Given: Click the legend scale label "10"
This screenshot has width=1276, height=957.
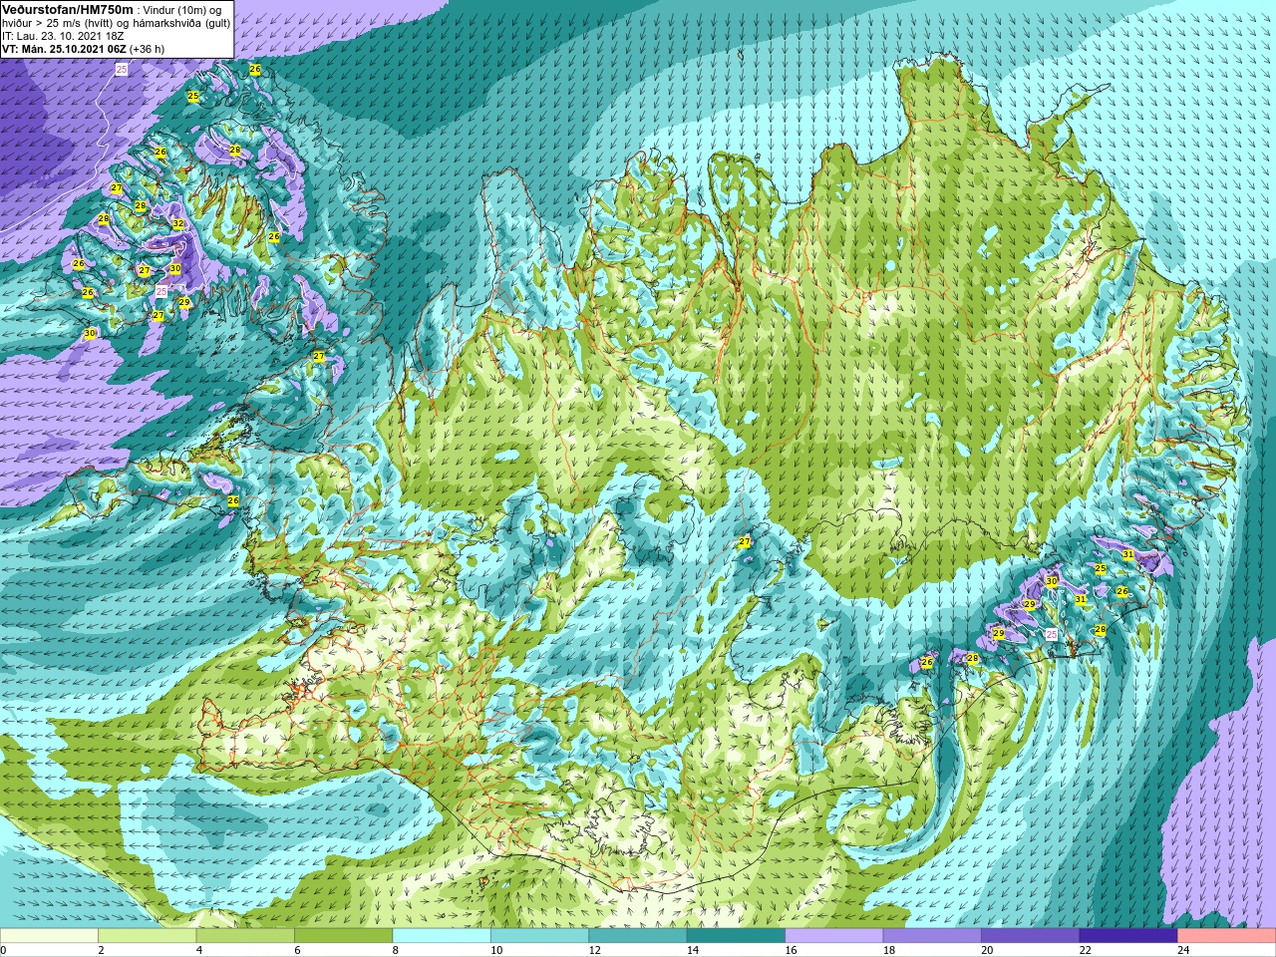Looking at the screenshot, I should [x=496, y=950].
